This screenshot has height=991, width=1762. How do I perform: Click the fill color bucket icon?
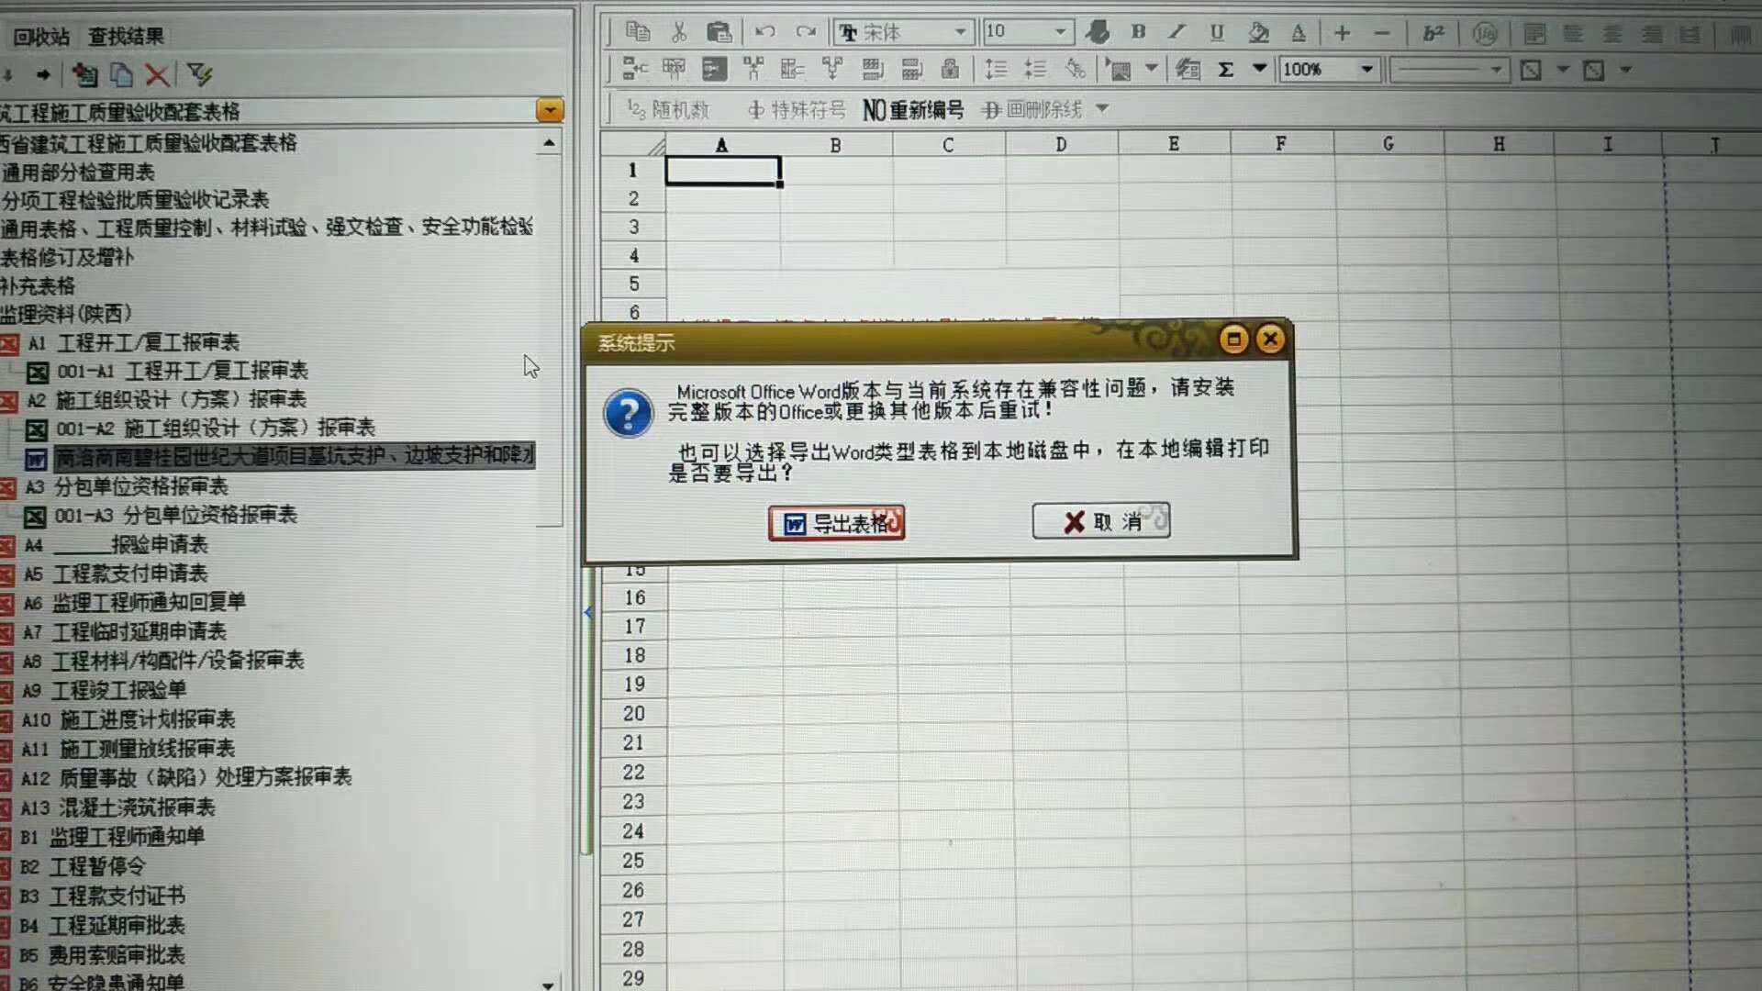[1258, 33]
